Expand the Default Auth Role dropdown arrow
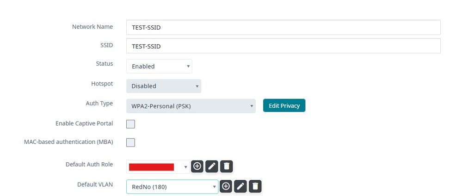 186,166
